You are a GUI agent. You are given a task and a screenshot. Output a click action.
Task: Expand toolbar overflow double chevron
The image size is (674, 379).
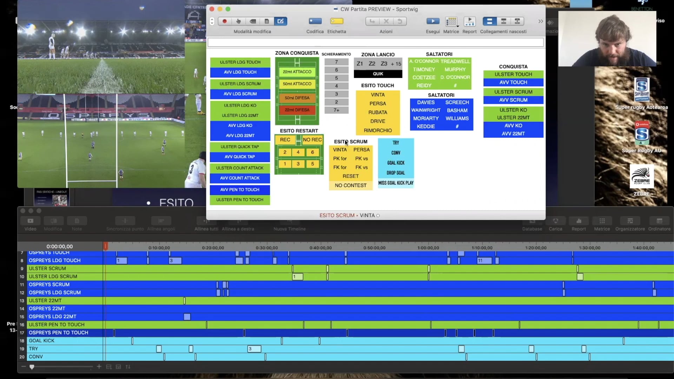point(541,21)
